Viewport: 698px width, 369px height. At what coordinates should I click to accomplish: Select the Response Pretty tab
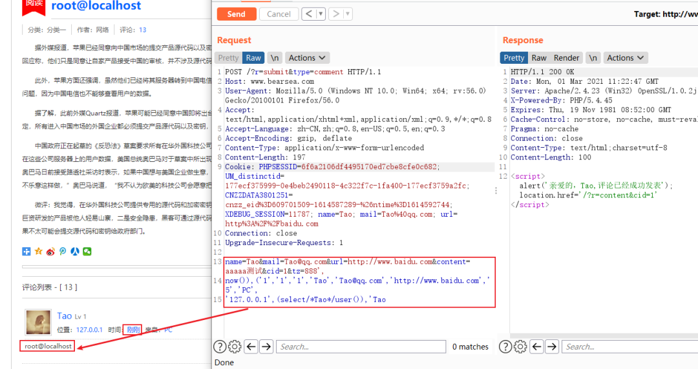(514, 58)
